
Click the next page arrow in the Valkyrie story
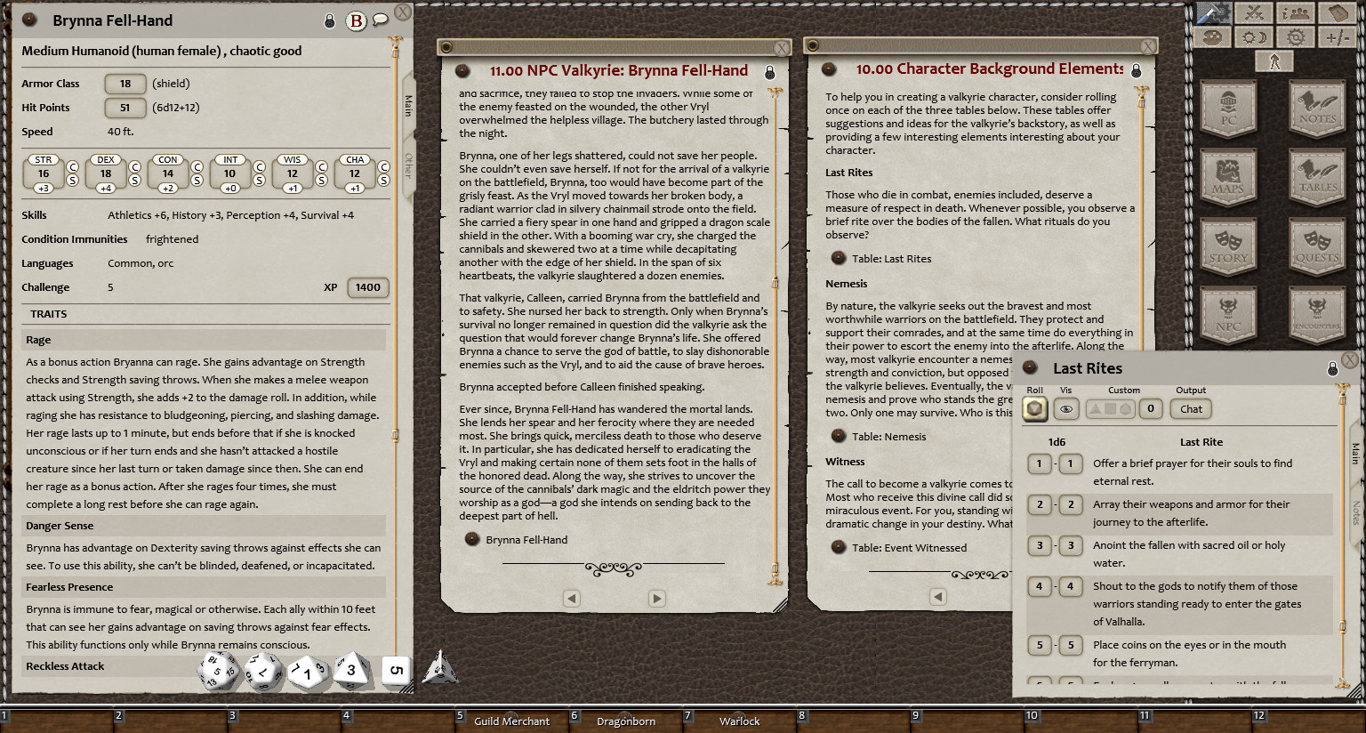coord(657,600)
